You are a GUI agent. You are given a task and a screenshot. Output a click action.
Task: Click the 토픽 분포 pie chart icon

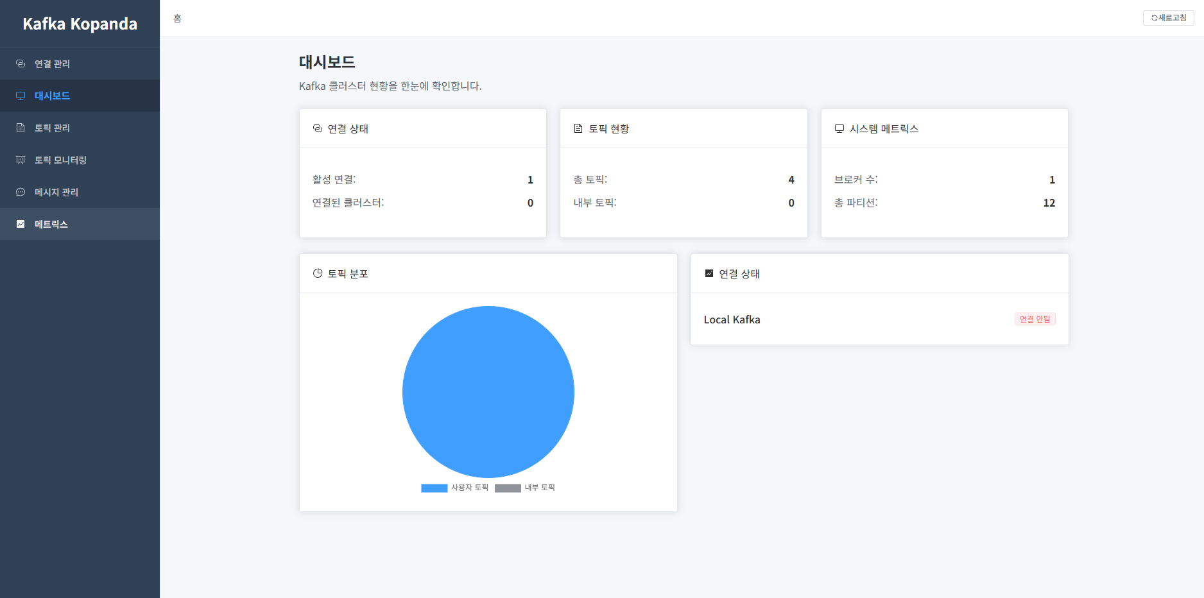coord(319,273)
